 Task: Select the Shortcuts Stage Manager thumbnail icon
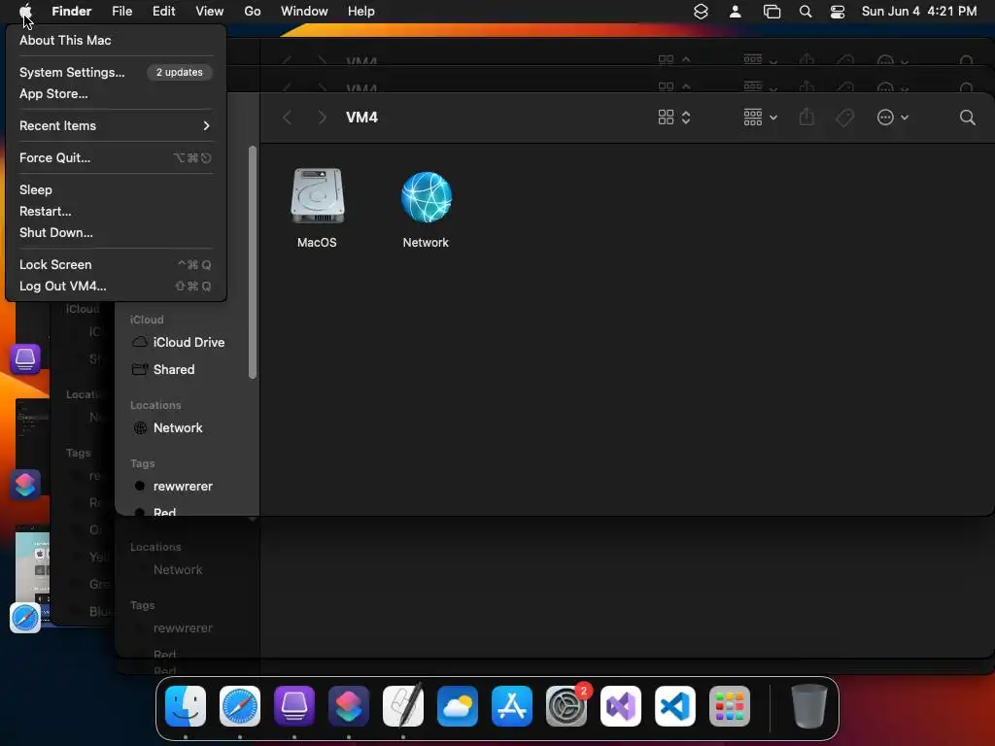coord(25,485)
